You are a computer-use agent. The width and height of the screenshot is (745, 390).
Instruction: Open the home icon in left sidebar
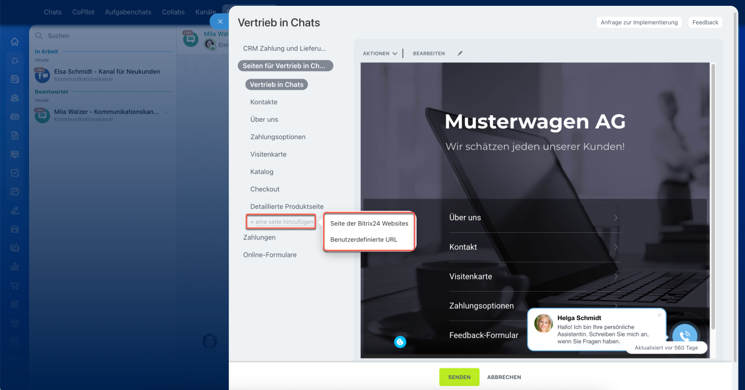tap(15, 42)
